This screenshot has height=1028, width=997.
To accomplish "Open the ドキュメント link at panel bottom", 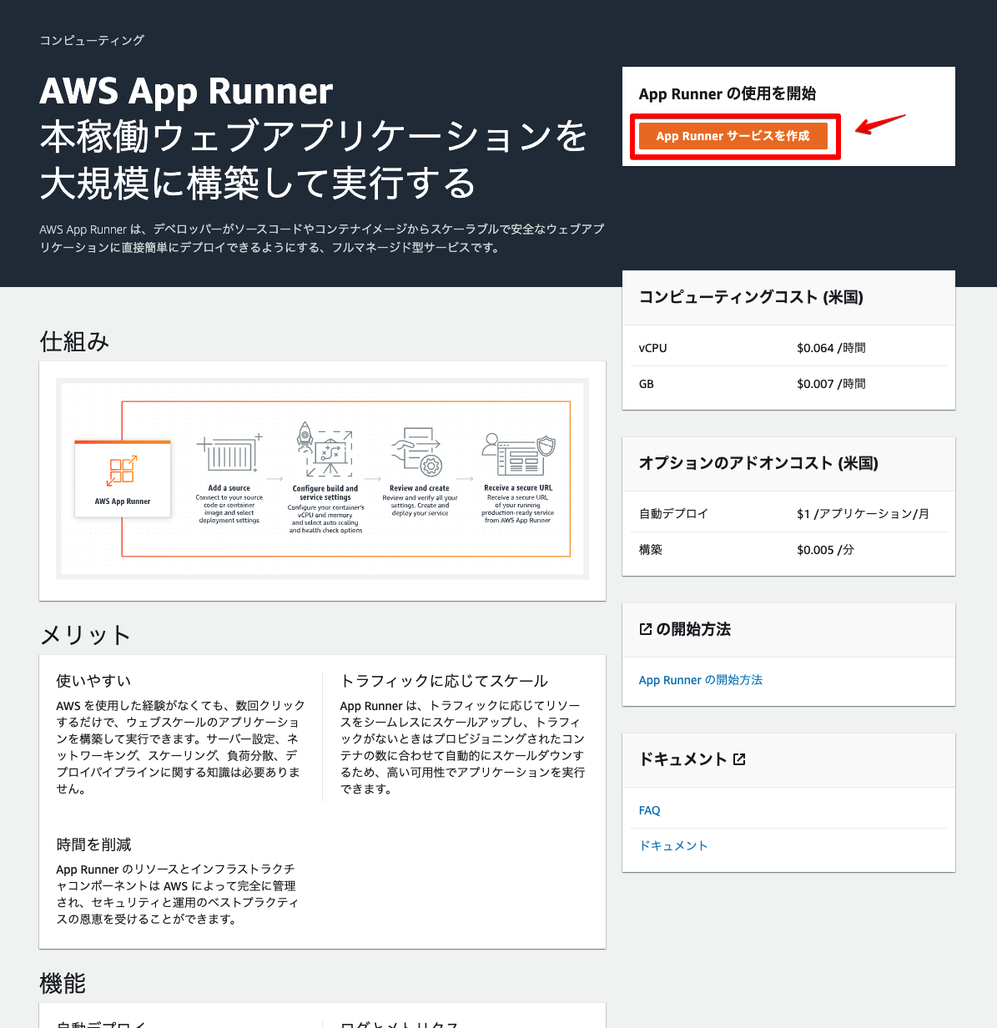I will 672,845.
